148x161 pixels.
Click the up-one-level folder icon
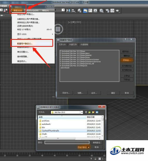(x=90, y=112)
